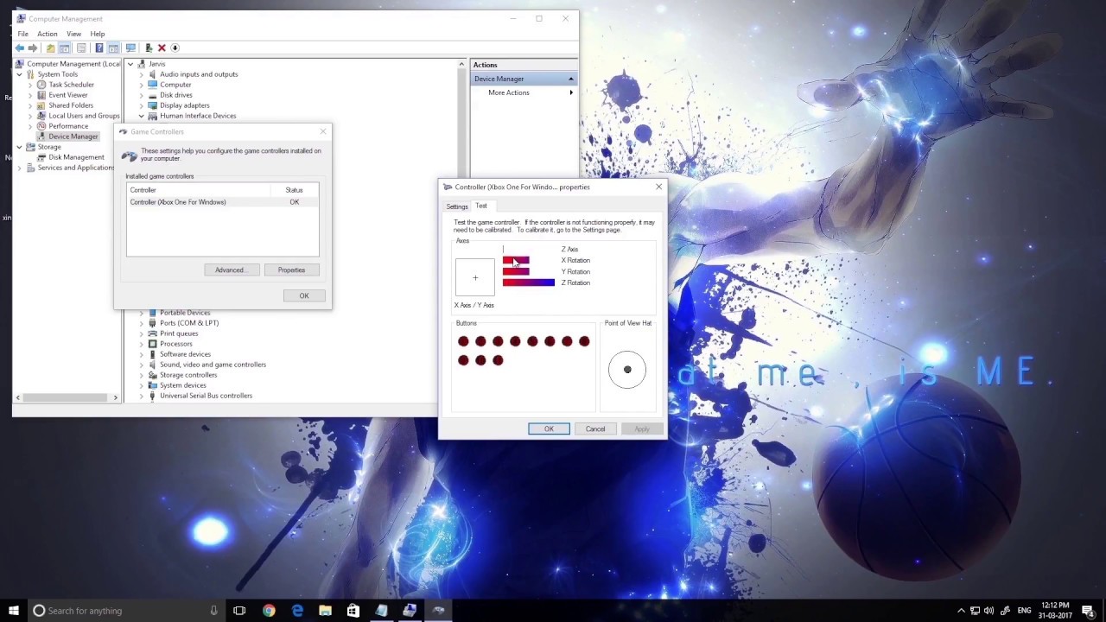Collapse the Storage node in the console tree
Viewport: 1106px width, 622px height.
click(19, 147)
